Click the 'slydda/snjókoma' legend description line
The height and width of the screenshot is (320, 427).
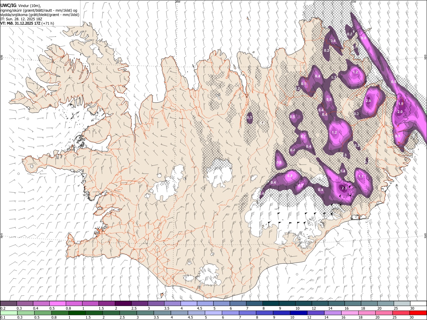[x=40, y=15]
